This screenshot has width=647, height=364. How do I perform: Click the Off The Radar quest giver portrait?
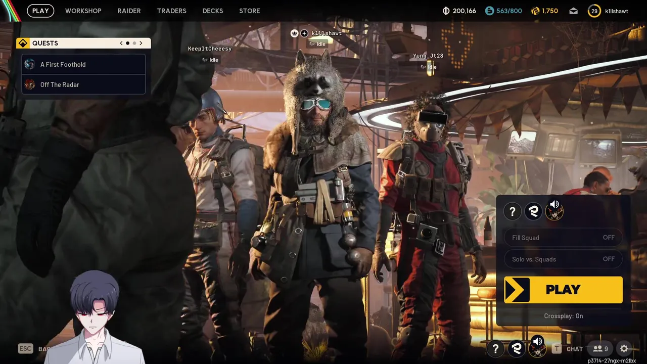coord(30,84)
